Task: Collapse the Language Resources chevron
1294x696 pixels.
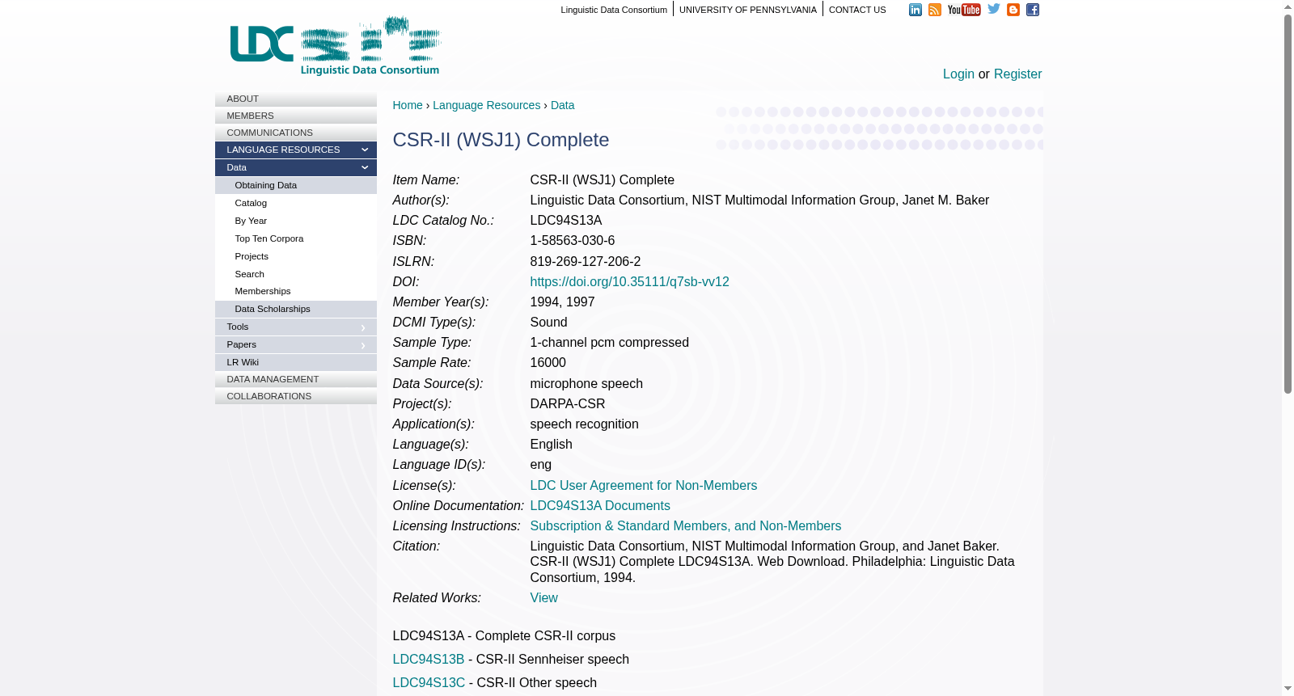Action: click(365, 150)
